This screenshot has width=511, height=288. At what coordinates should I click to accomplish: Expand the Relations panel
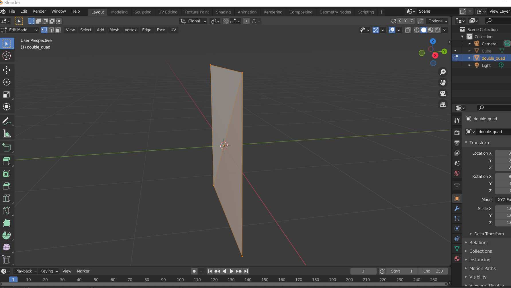[x=479, y=243]
